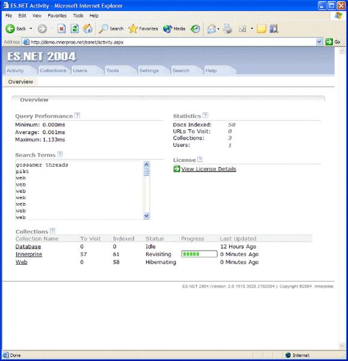
Task: Go to the Home page icon
Action: coord(88,29)
